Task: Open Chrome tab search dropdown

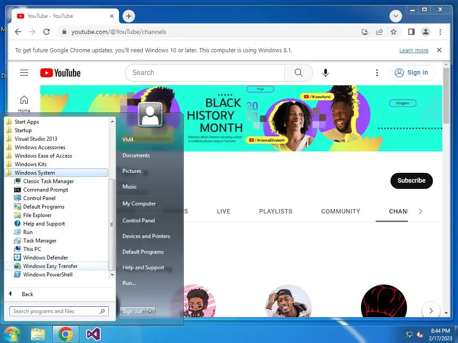Action: (x=395, y=16)
